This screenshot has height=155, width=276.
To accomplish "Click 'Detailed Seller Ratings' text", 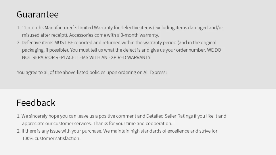I will (169, 116).
